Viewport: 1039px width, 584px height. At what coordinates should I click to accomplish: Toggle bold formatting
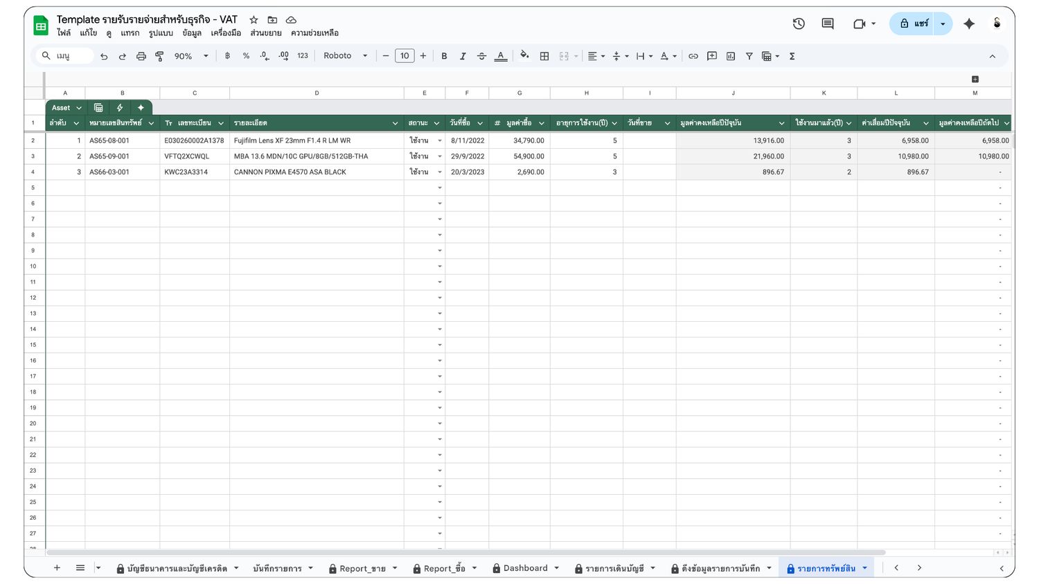tap(444, 56)
